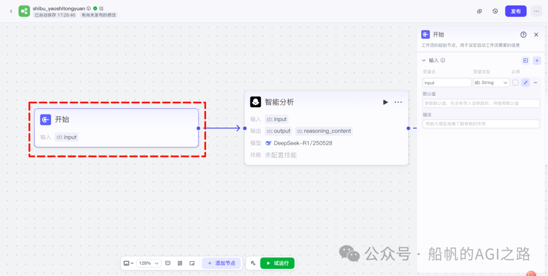Click the 发布 publish button
Image resolution: width=548 pixels, height=276 pixels.
tap(516, 11)
